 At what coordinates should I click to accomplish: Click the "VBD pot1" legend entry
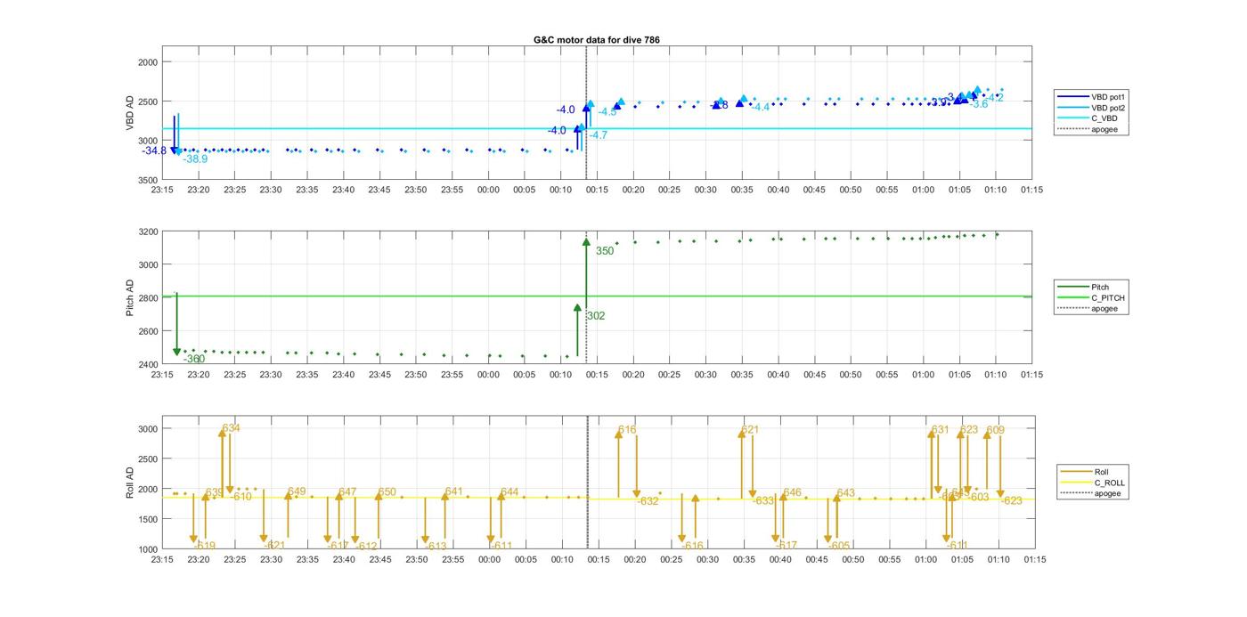click(1110, 96)
